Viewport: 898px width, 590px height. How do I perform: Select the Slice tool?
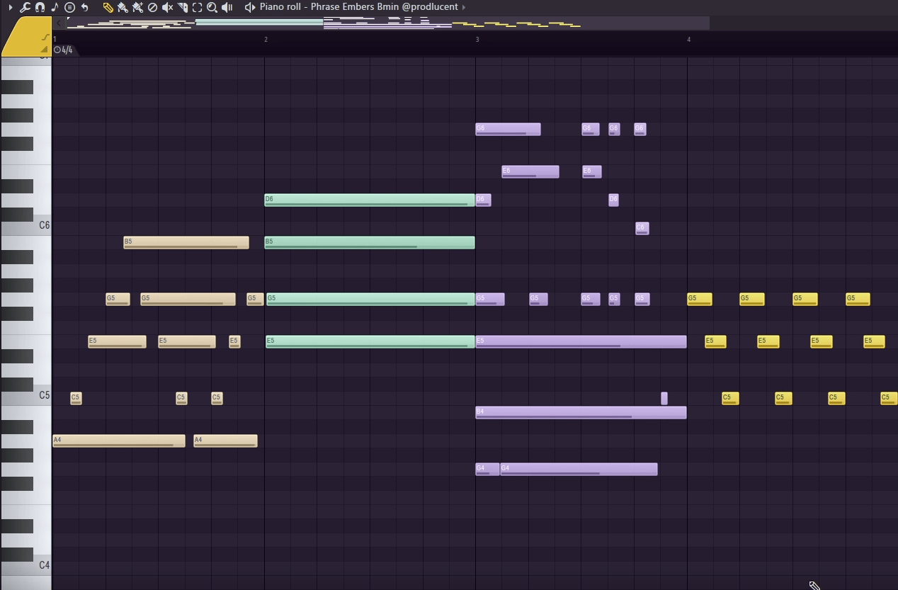pyautogui.click(x=183, y=7)
